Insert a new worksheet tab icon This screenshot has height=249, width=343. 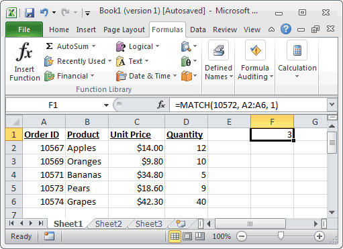pyautogui.click(x=181, y=223)
